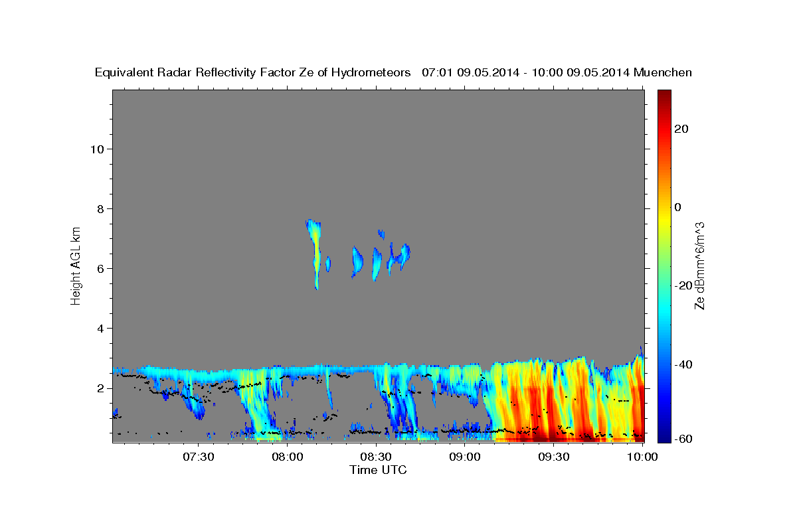Click the height axis label 10
Image resolution: width=797 pixels, height=531 pixels.
[x=96, y=149]
